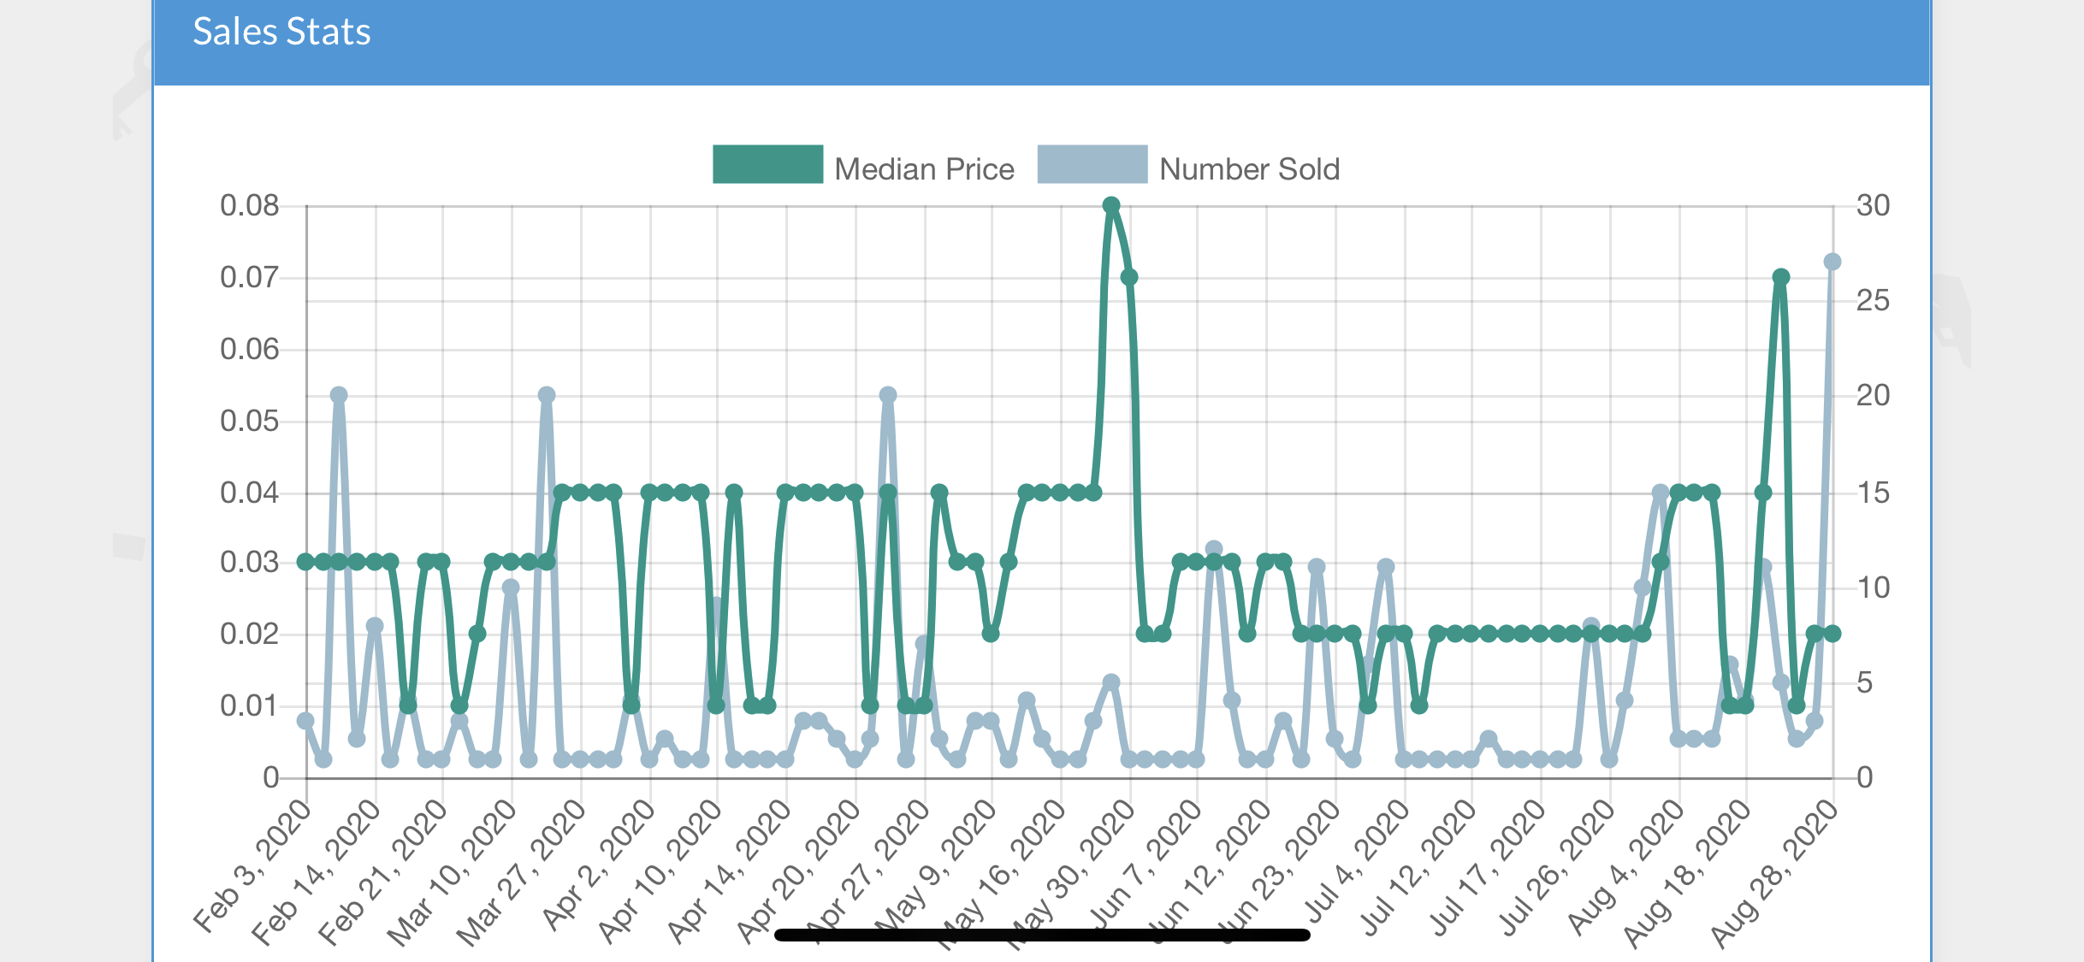The width and height of the screenshot is (2084, 962).
Task: Click the first Median Price point at Feb 3
Action: click(305, 562)
